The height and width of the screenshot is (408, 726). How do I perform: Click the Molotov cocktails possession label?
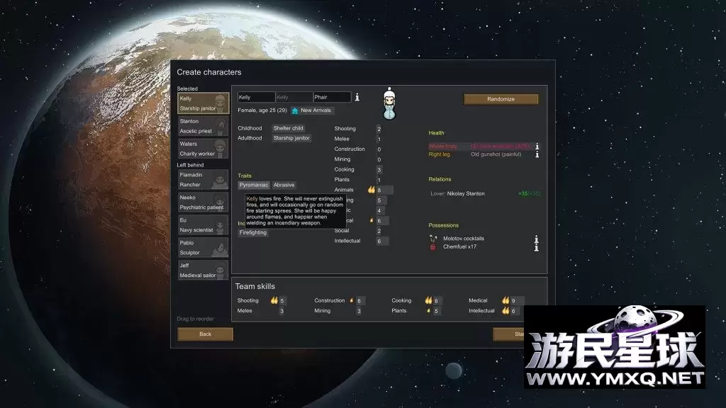pyautogui.click(x=464, y=239)
